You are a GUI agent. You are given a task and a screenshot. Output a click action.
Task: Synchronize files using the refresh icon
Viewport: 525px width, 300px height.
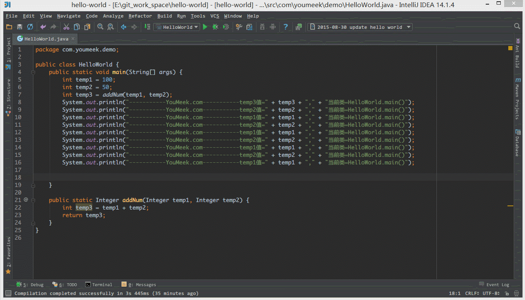29,26
